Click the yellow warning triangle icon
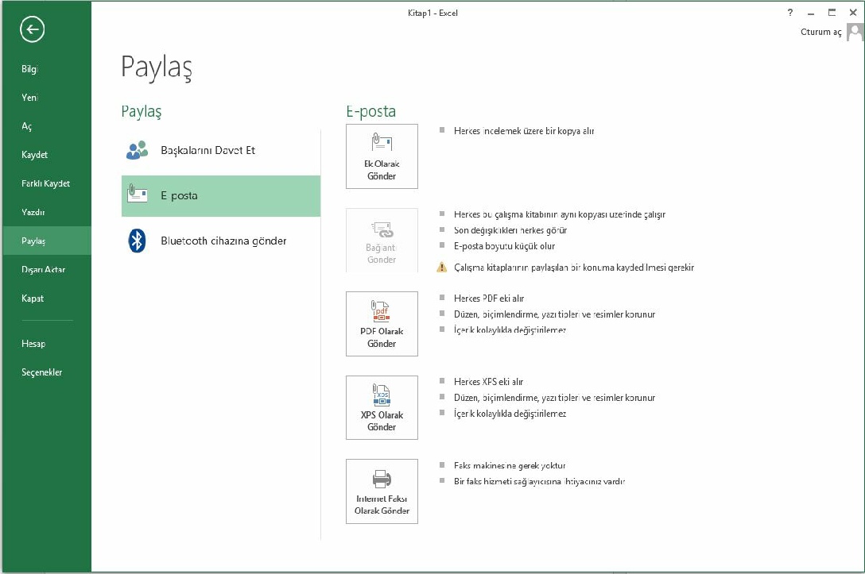The image size is (865, 574). pyautogui.click(x=442, y=268)
